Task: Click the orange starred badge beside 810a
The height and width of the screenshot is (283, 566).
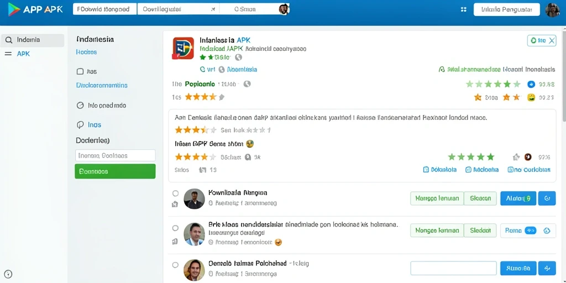Action: (478, 97)
